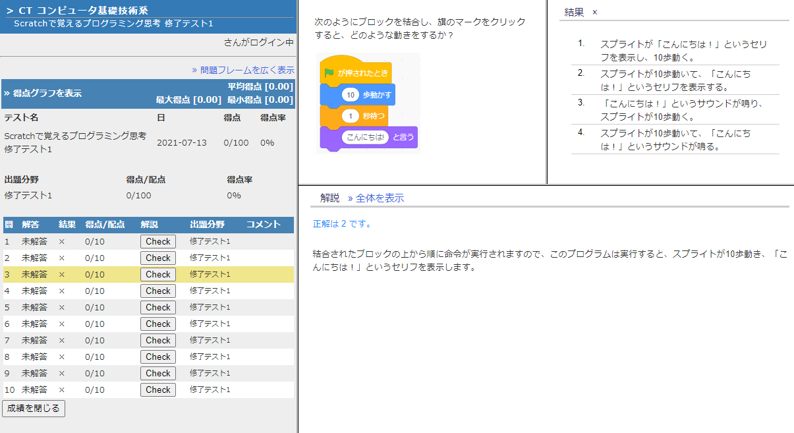The image size is (794, 433).
Task: Click the 正解は 2 です text
Action: click(342, 223)
